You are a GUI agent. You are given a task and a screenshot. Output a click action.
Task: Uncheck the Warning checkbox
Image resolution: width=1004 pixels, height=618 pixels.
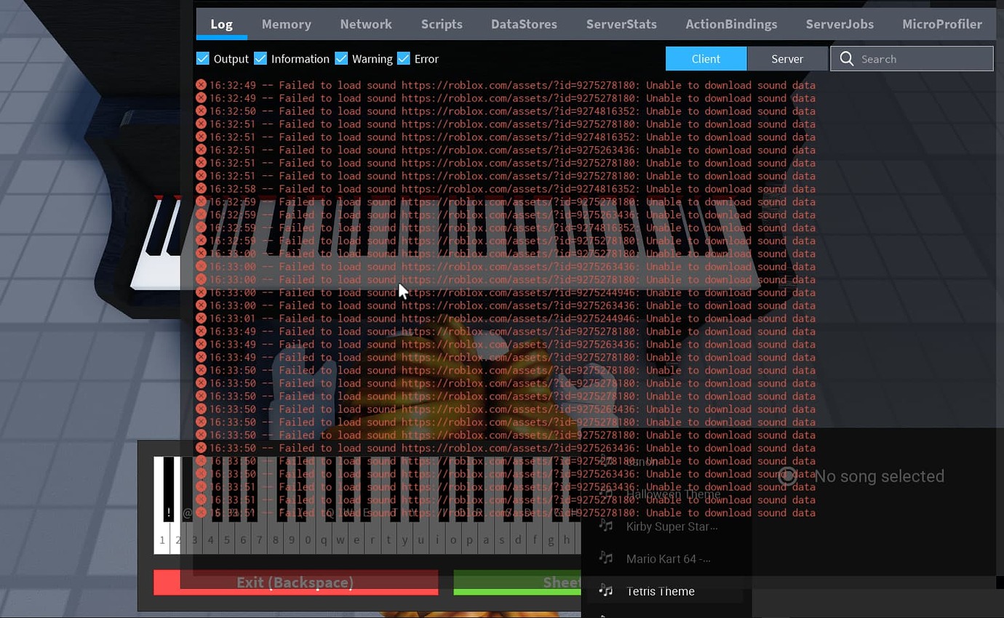pyautogui.click(x=342, y=57)
